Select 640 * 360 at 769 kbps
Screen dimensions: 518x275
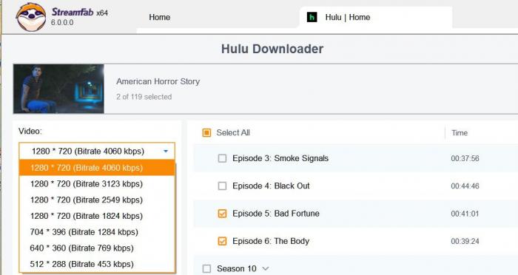point(97,248)
